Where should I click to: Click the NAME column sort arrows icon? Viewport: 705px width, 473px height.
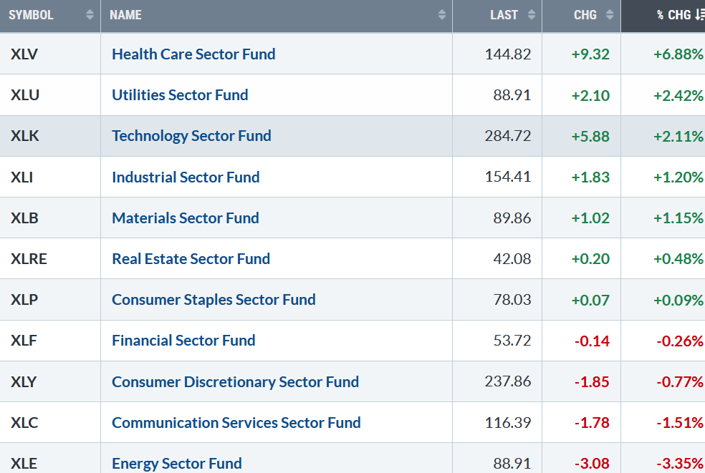point(442,15)
